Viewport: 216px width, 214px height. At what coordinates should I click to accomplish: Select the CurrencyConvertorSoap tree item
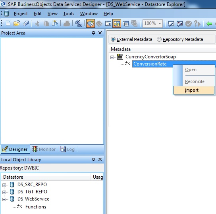150,57
